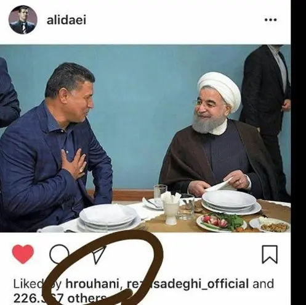Tap the white turban in the photo

pos(220,91)
